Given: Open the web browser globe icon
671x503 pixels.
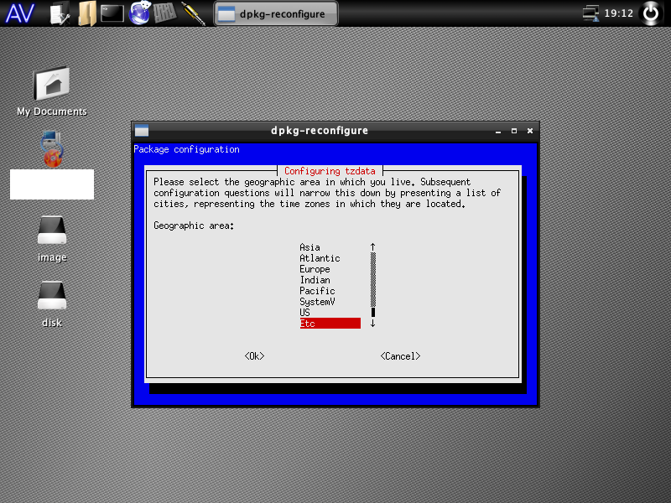Looking at the screenshot, I should (x=139, y=13).
